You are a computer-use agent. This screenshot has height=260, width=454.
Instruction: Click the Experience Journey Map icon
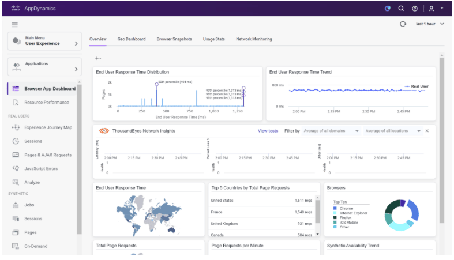16,127
